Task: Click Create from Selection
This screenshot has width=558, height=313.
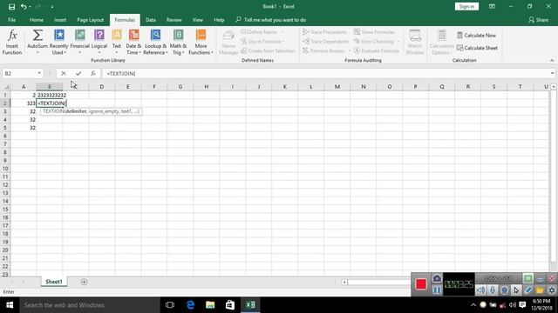Action: tap(268, 50)
